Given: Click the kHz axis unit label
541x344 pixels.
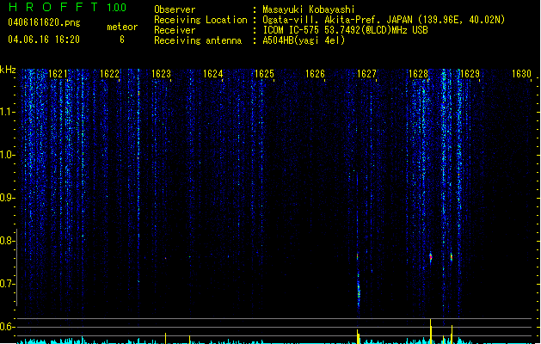Looking at the screenshot, I should 8,70.
